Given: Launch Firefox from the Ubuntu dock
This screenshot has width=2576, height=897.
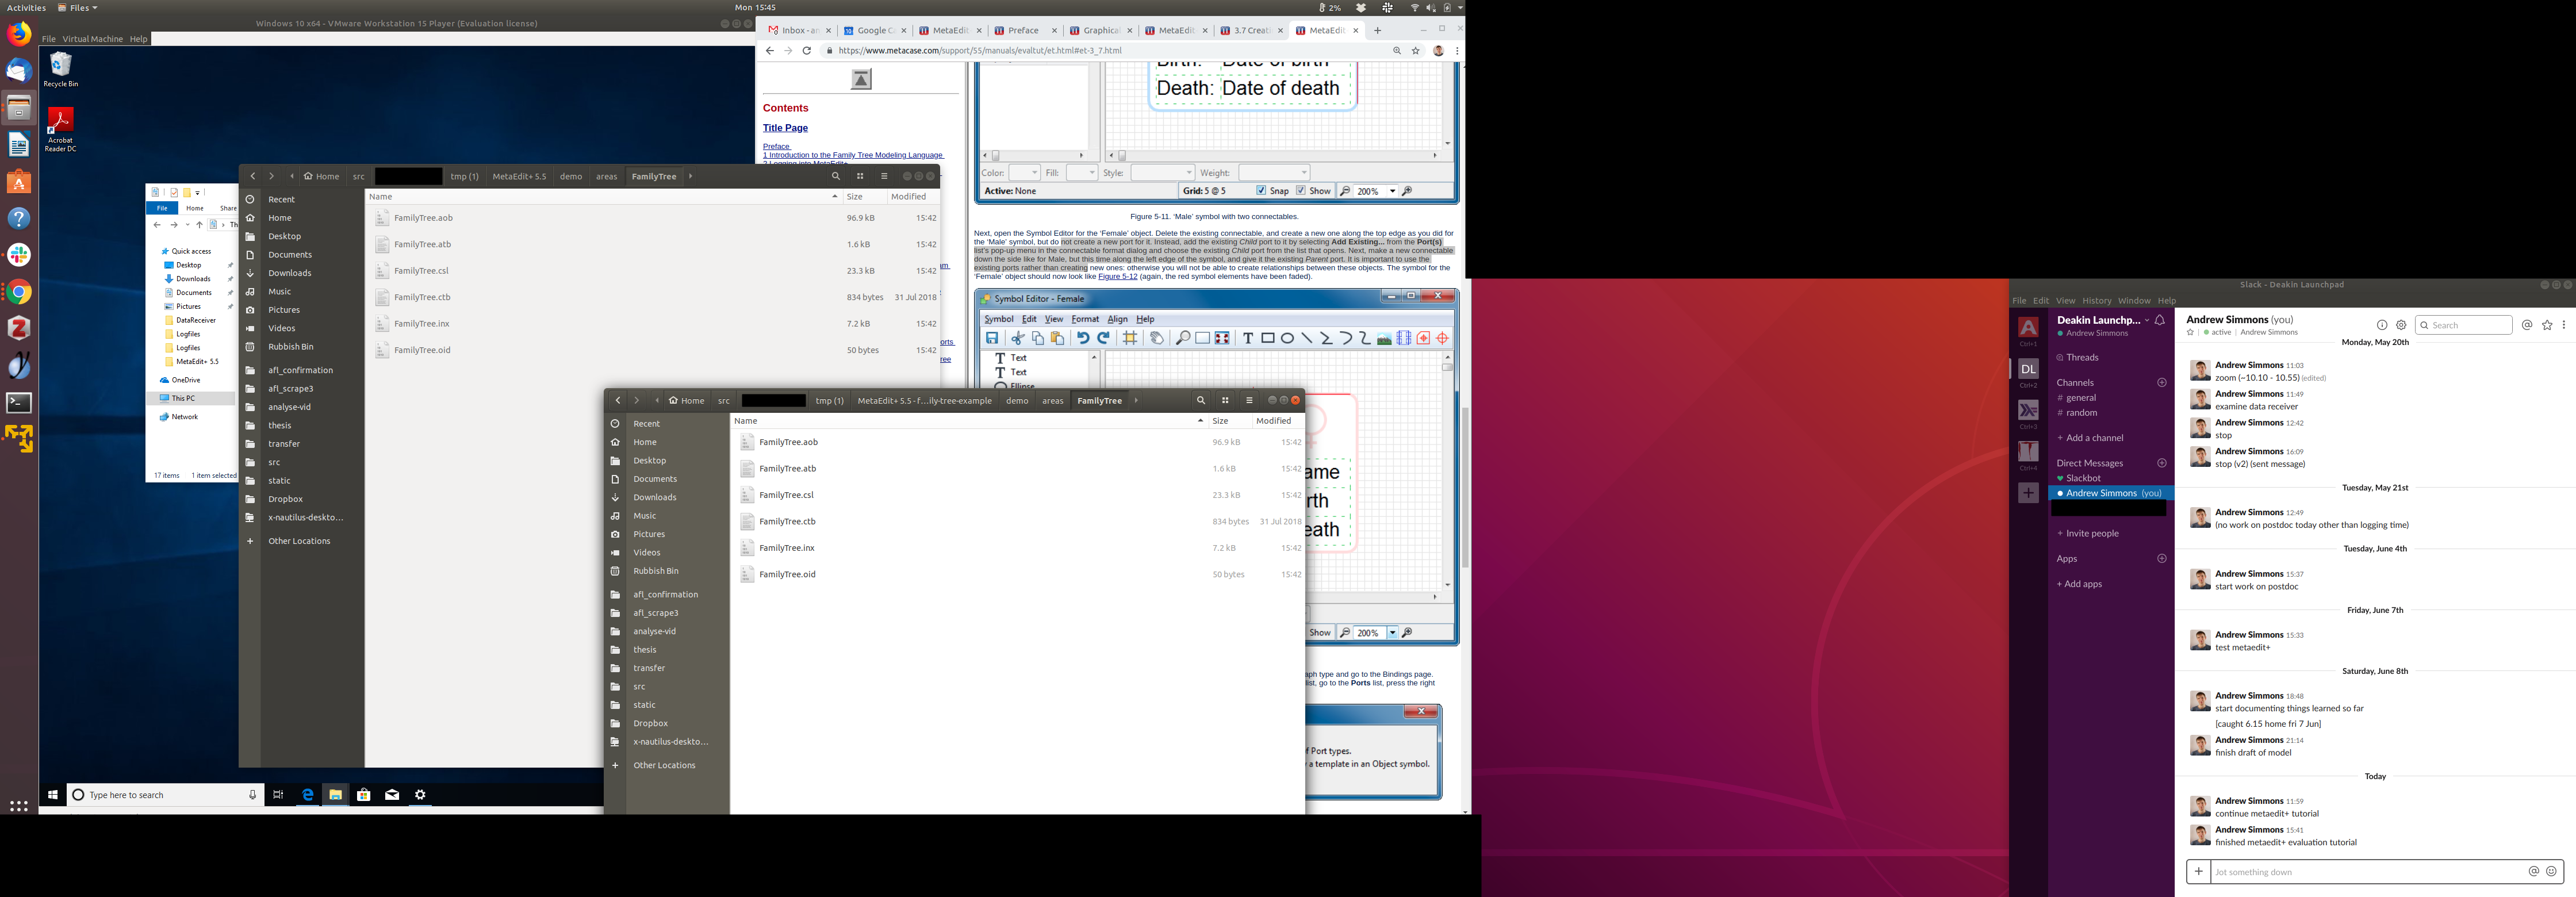Looking at the screenshot, I should (x=19, y=34).
